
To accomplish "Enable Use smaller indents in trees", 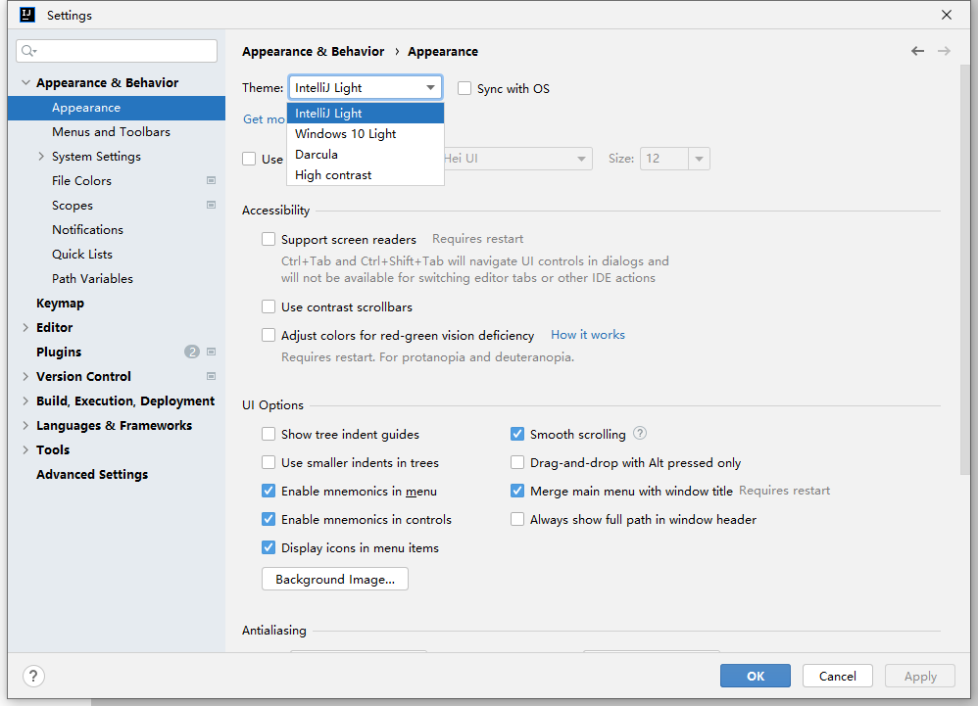I will (x=269, y=462).
